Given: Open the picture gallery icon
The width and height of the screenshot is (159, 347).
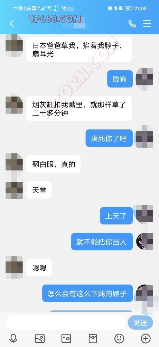Looking at the screenshot, I should 40,338.
